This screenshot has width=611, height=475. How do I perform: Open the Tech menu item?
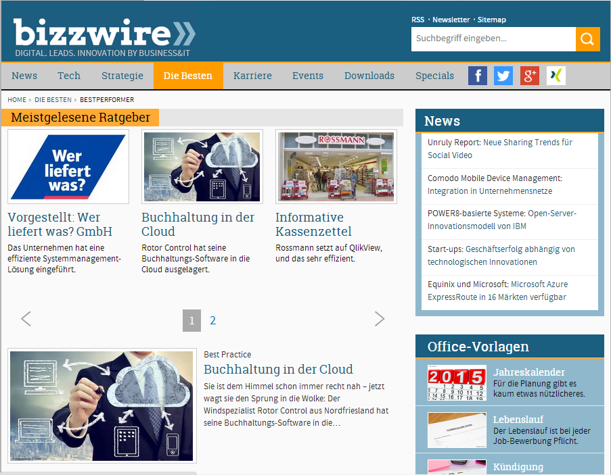click(69, 76)
